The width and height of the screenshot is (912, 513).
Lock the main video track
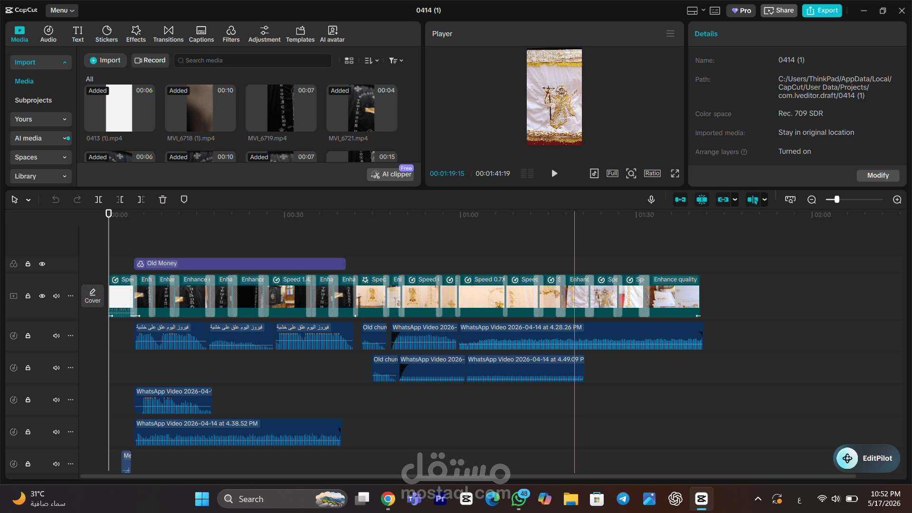coord(28,296)
